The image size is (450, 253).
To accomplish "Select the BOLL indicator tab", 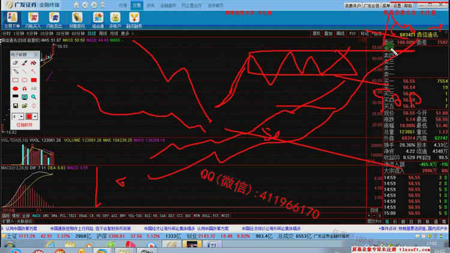I will click(x=206, y=215).
